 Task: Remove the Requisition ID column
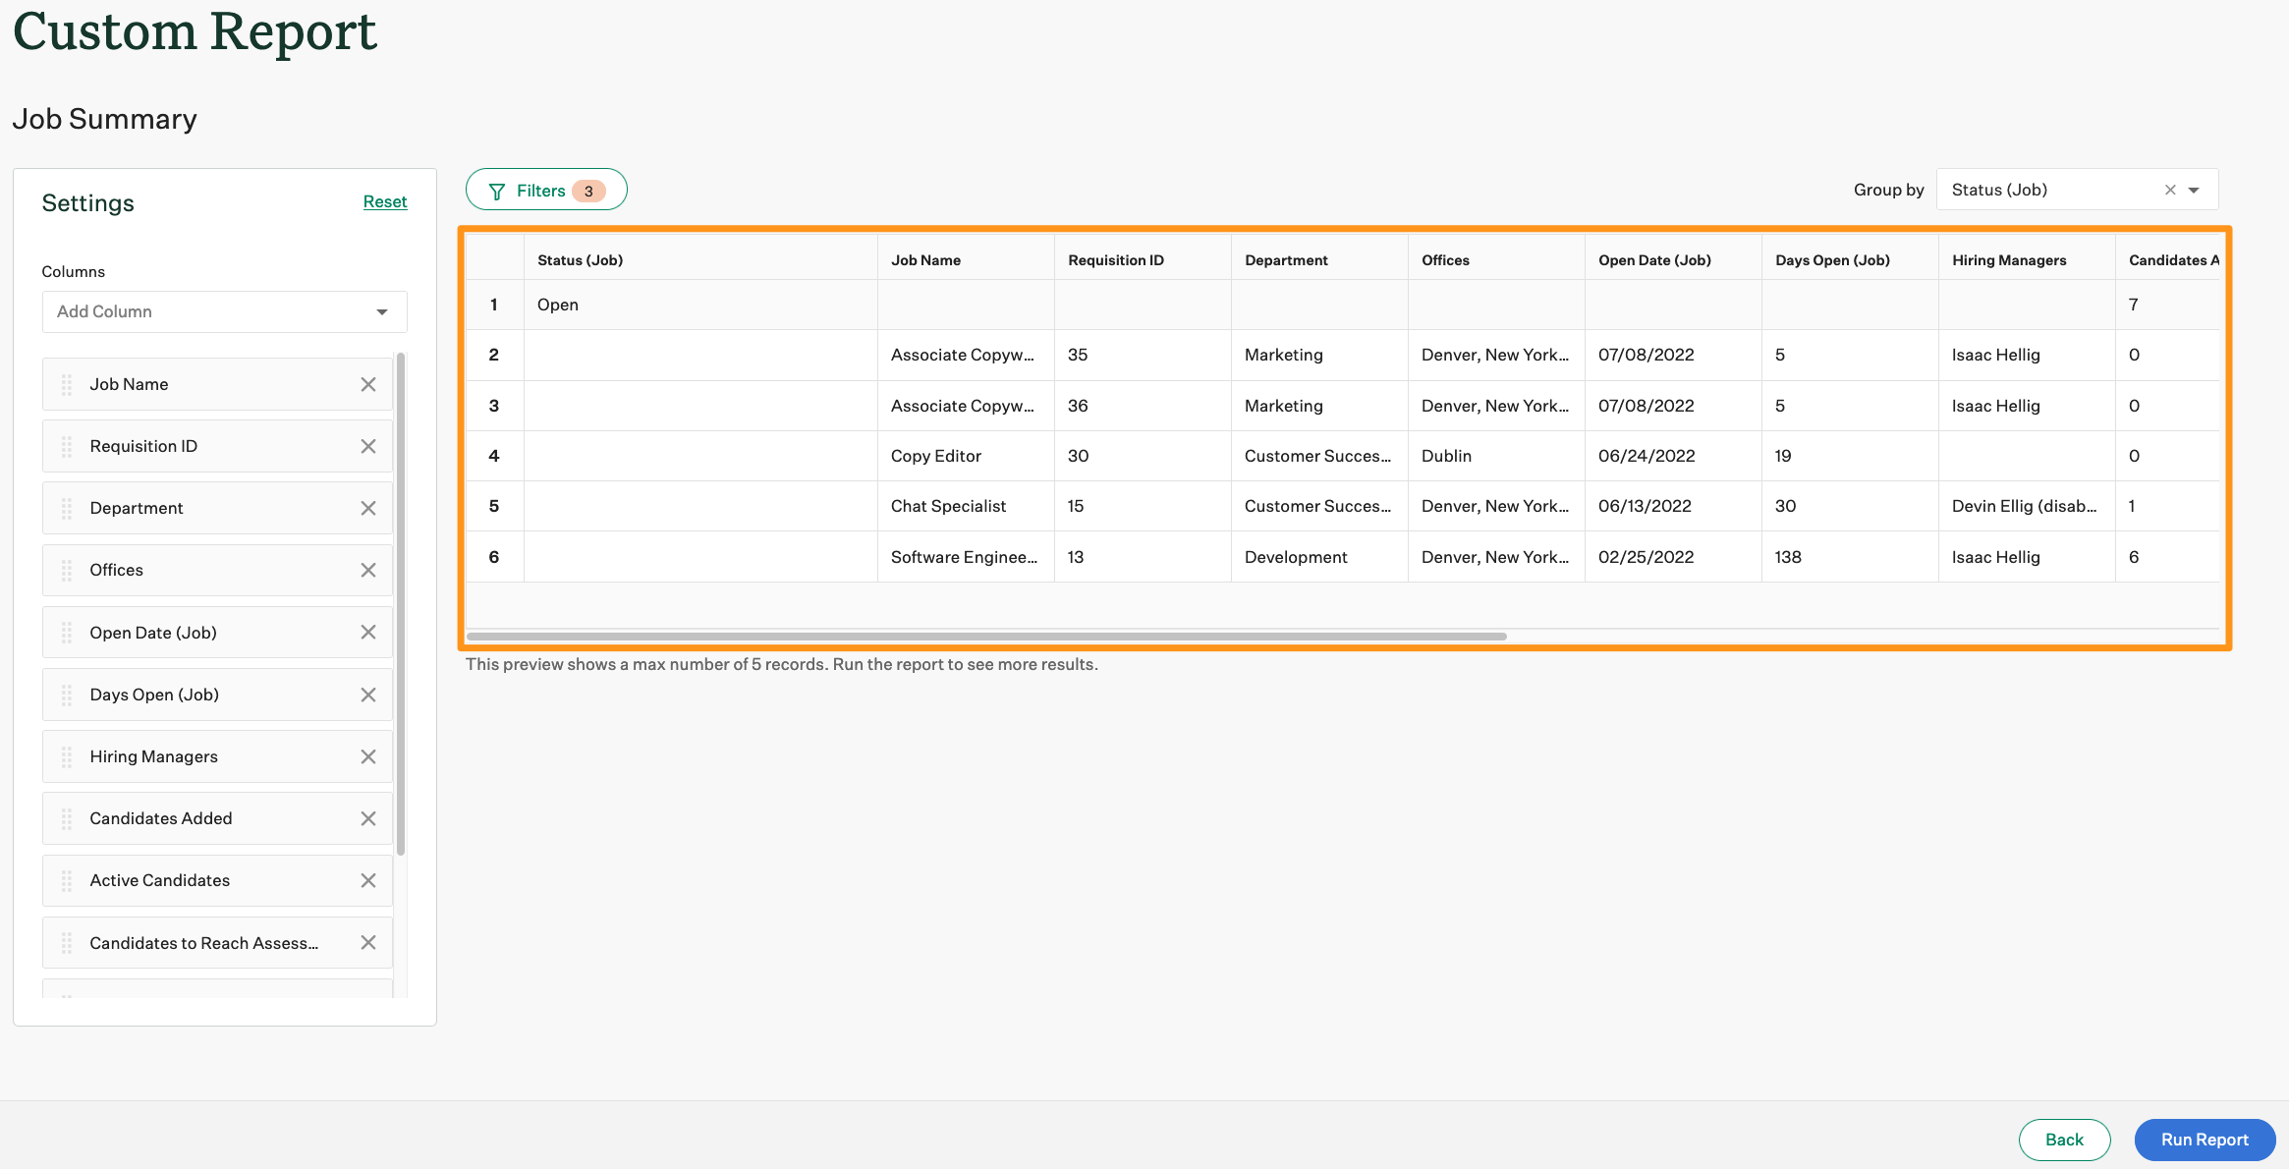coord(368,446)
